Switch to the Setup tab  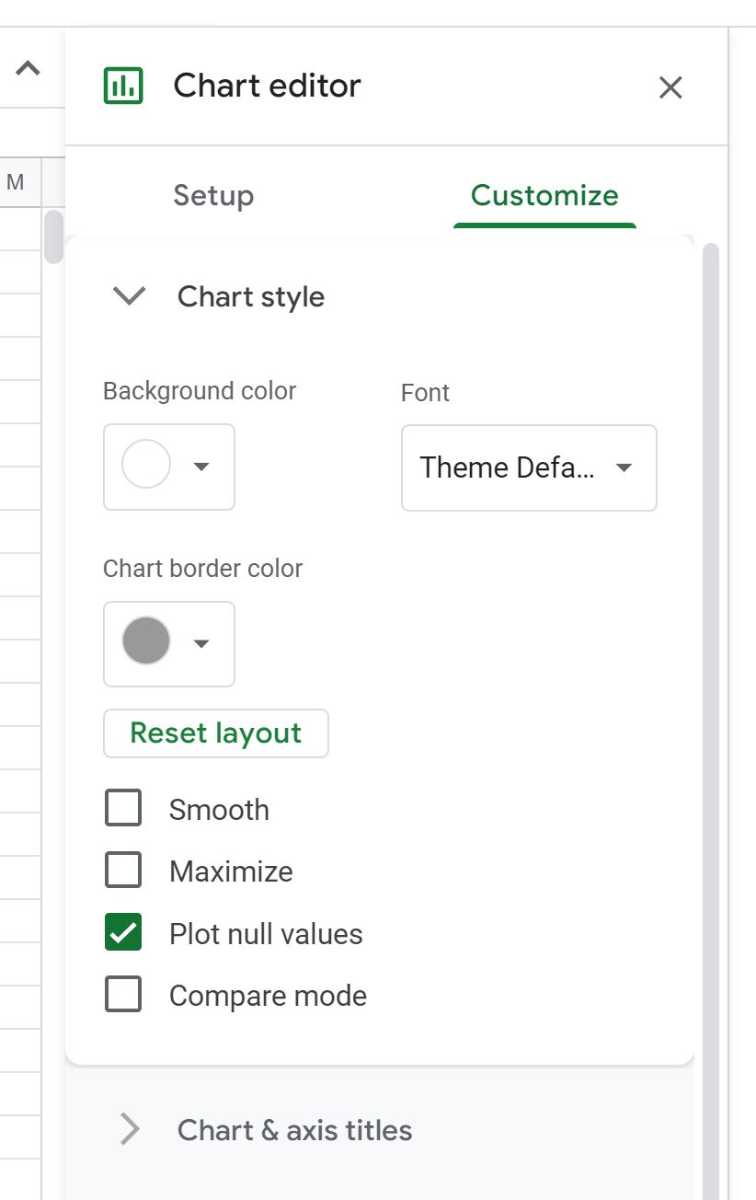point(212,195)
